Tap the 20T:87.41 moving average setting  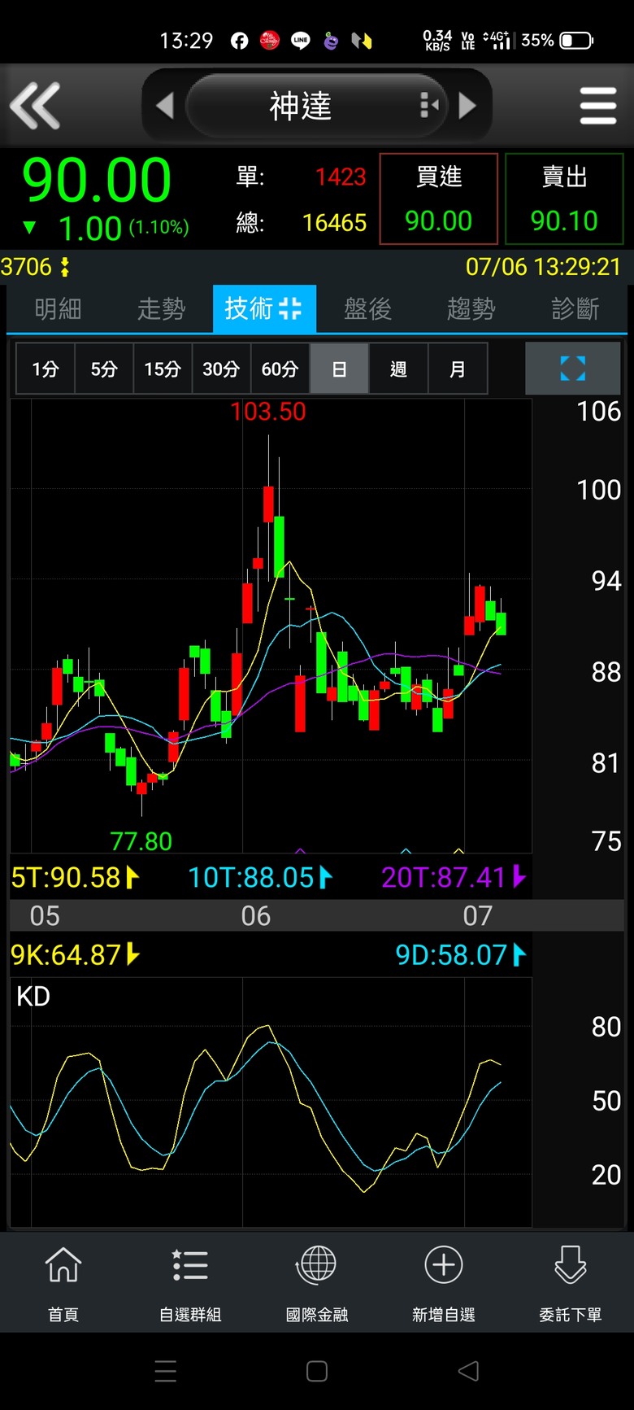(454, 877)
